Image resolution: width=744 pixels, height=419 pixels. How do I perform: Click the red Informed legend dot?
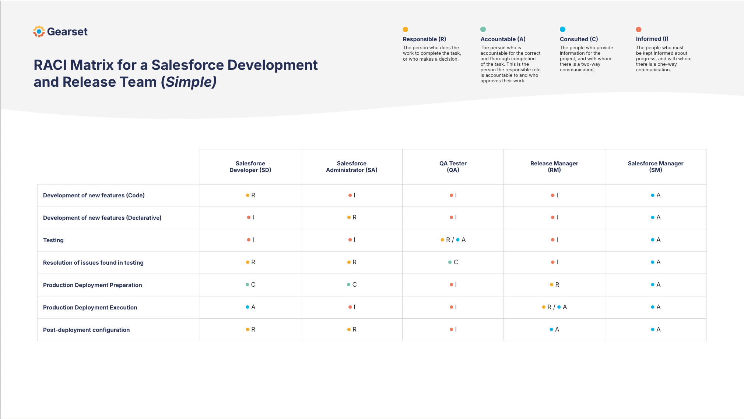(639, 29)
